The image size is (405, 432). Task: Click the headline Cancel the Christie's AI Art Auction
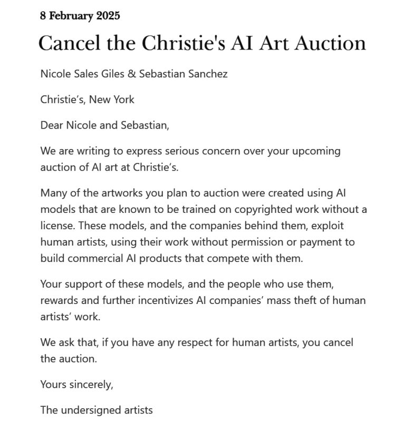coord(202,43)
